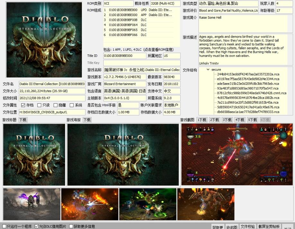Screen dimensions: 295x229
Task: Toggle the 隐藏 hidden attribute checkbox
Action: click(x=56, y=105)
